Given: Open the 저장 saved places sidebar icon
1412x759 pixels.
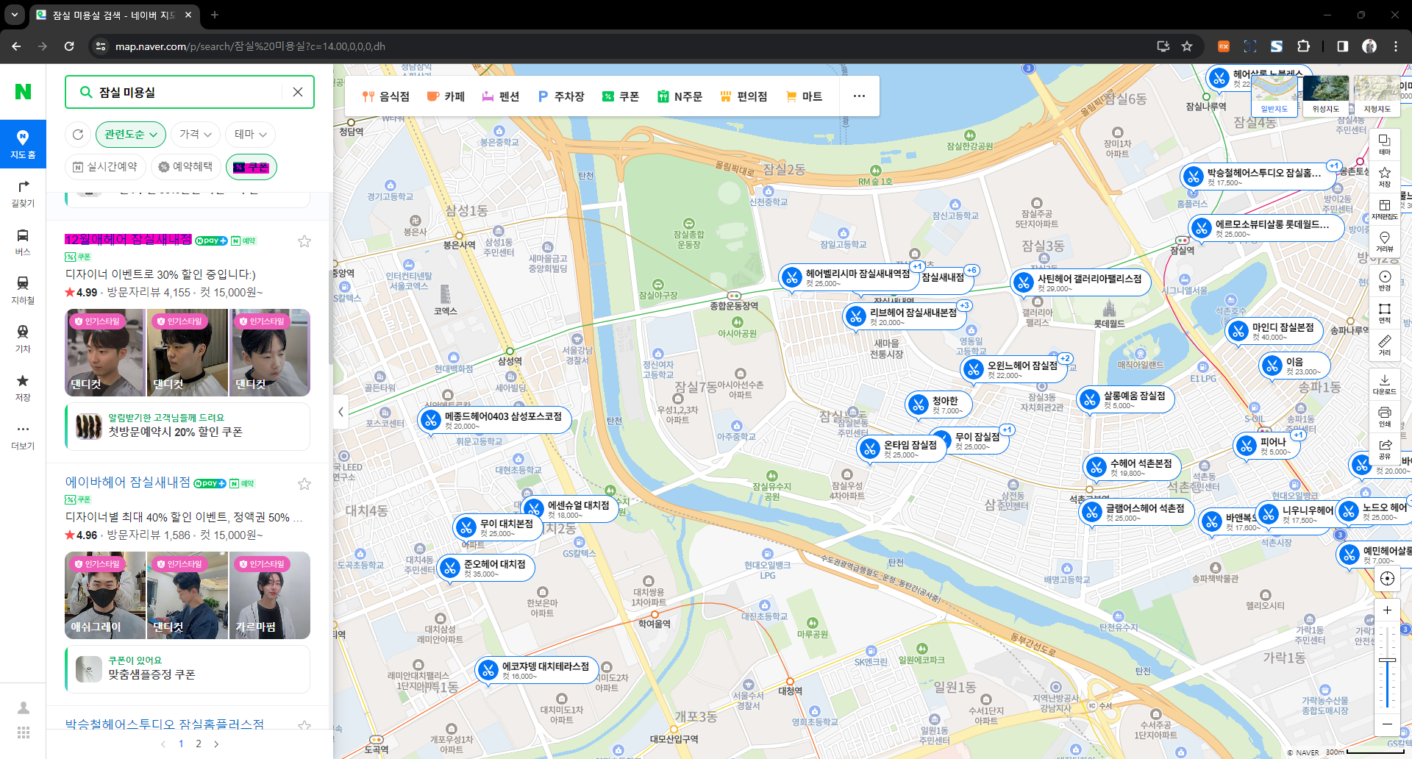Looking at the screenshot, I should pyautogui.click(x=23, y=388).
